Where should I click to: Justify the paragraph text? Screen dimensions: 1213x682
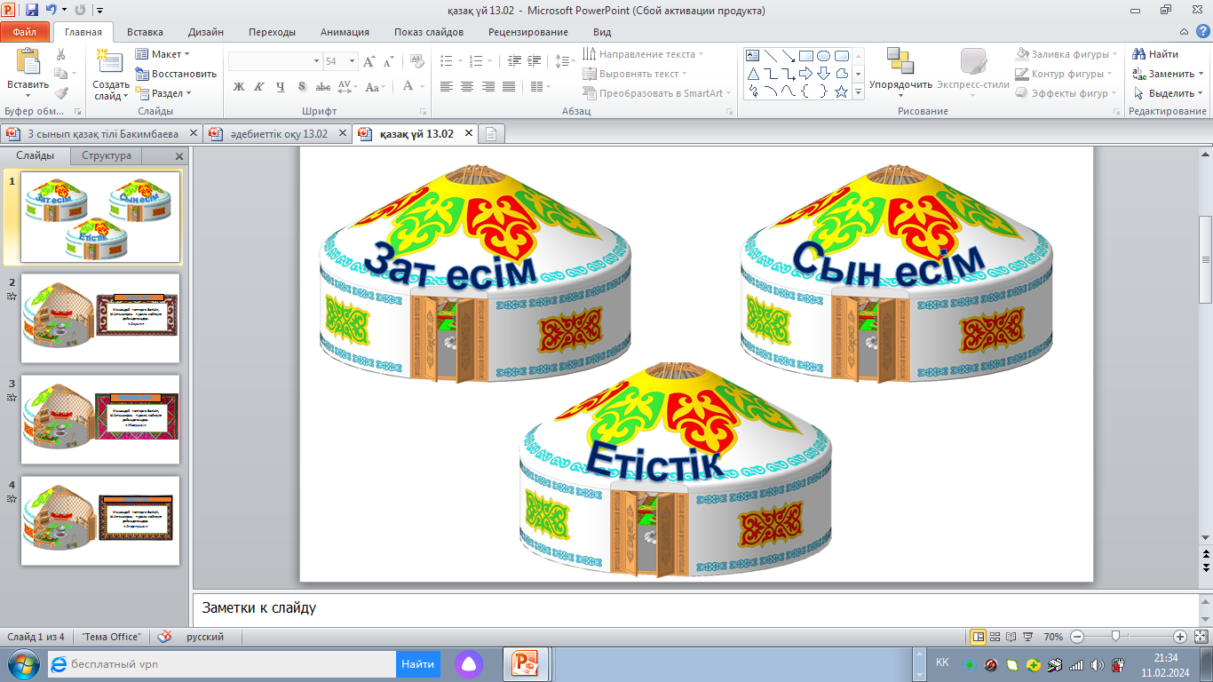[509, 86]
